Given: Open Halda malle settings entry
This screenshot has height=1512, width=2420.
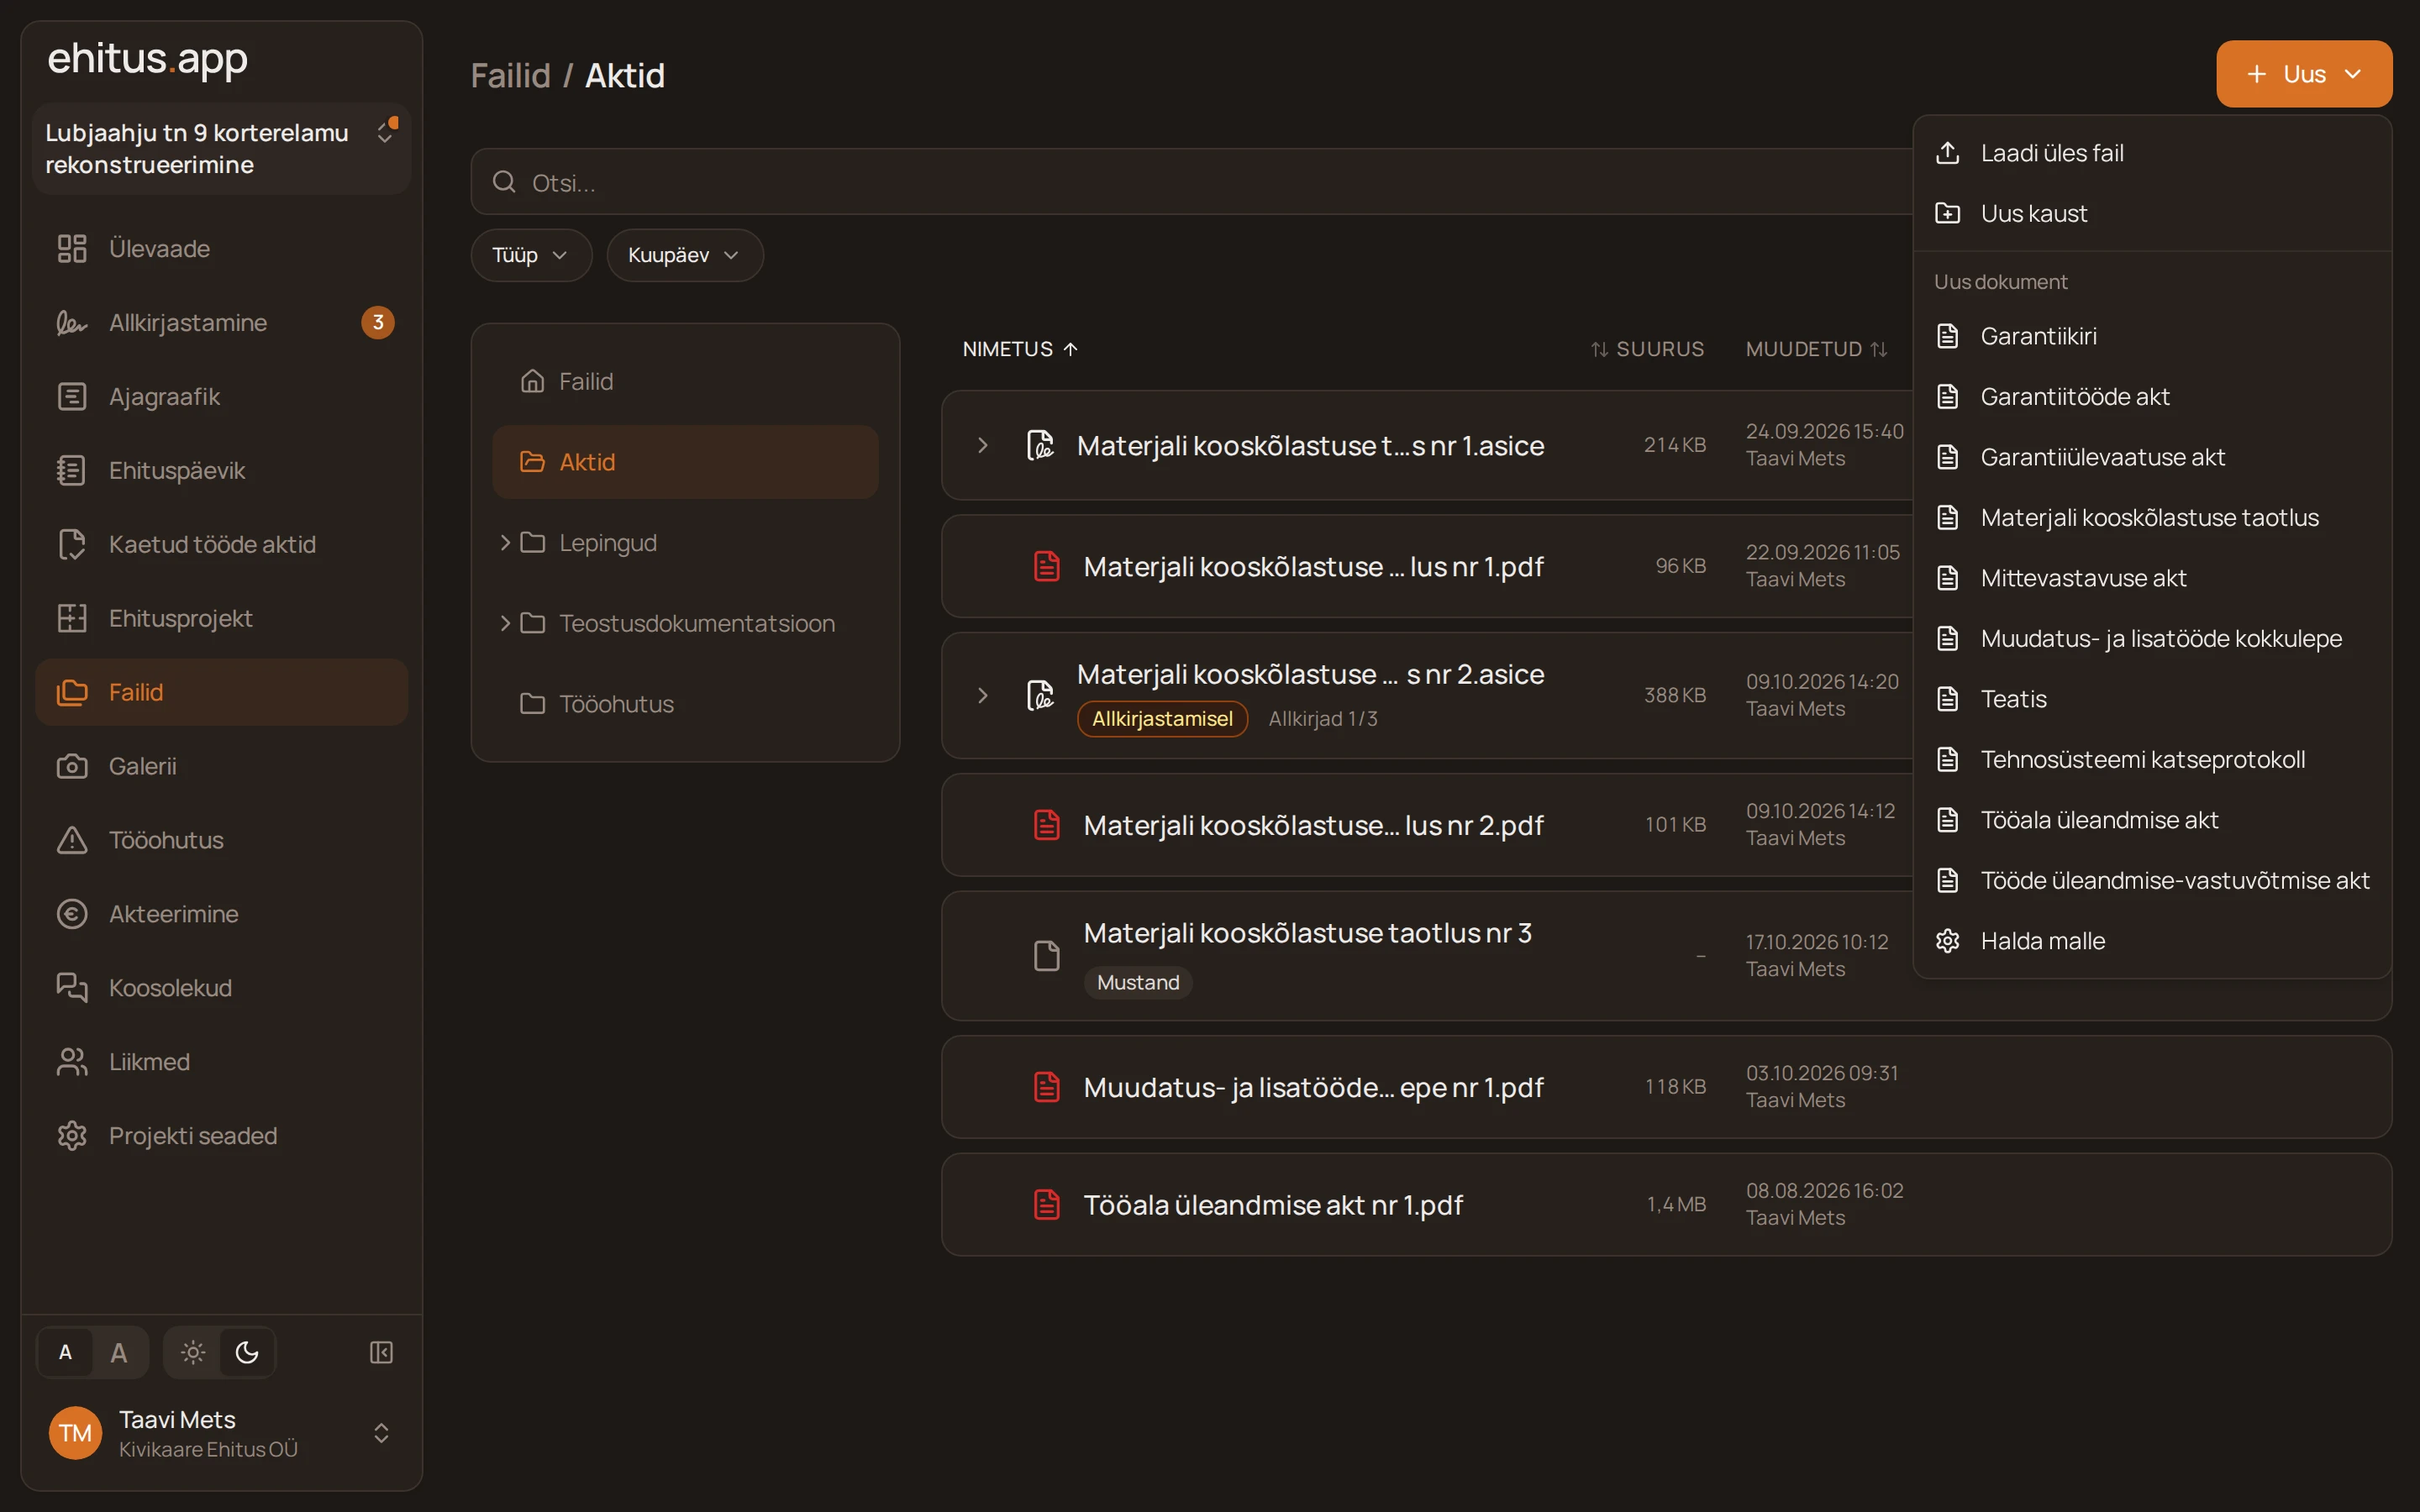Looking at the screenshot, I should (x=2152, y=941).
